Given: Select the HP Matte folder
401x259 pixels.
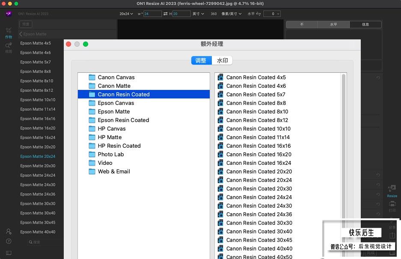Looking at the screenshot, I should pos(143,137).
